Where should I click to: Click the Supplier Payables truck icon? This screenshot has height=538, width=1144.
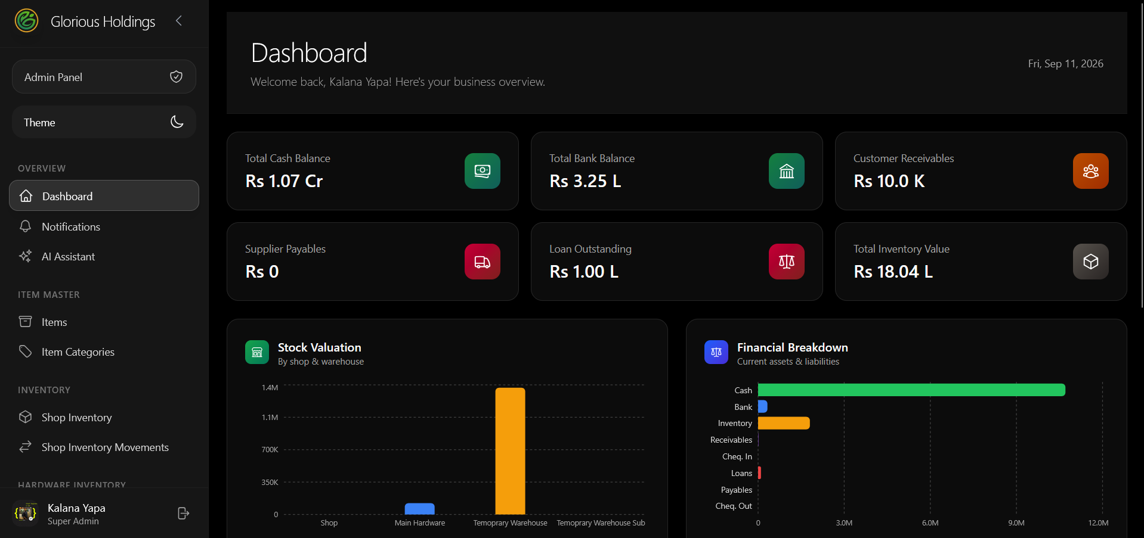coord(483,262)
